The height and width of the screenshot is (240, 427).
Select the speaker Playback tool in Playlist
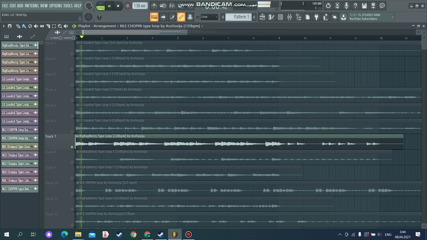(66, 26)
